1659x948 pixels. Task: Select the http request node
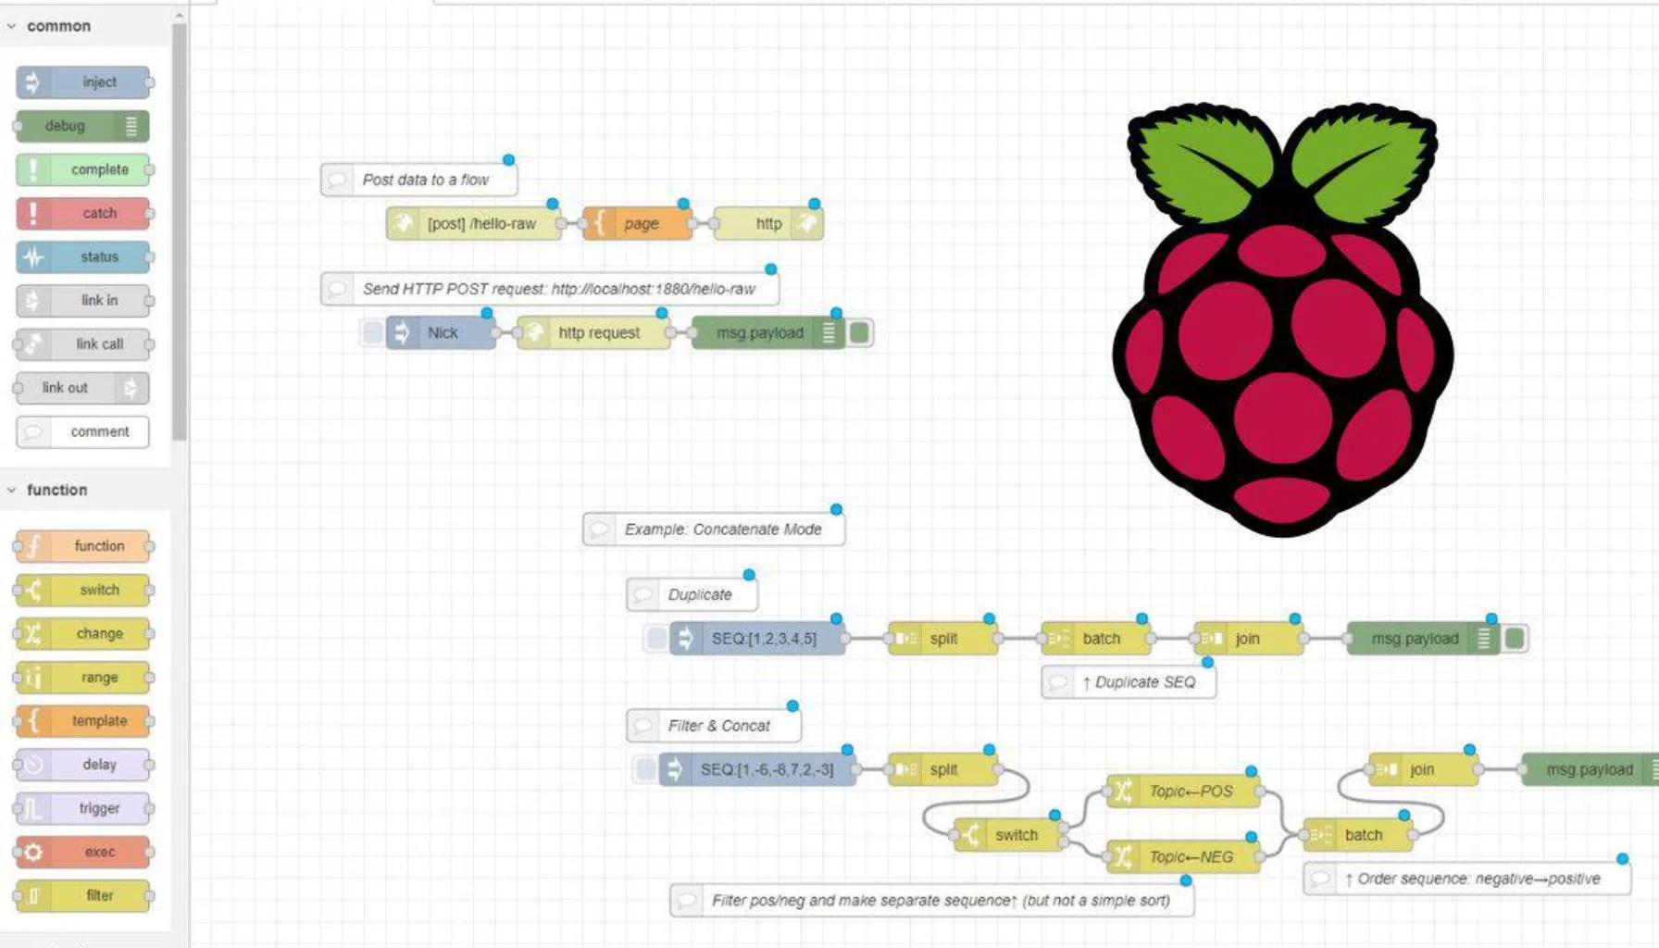point(593,332)
